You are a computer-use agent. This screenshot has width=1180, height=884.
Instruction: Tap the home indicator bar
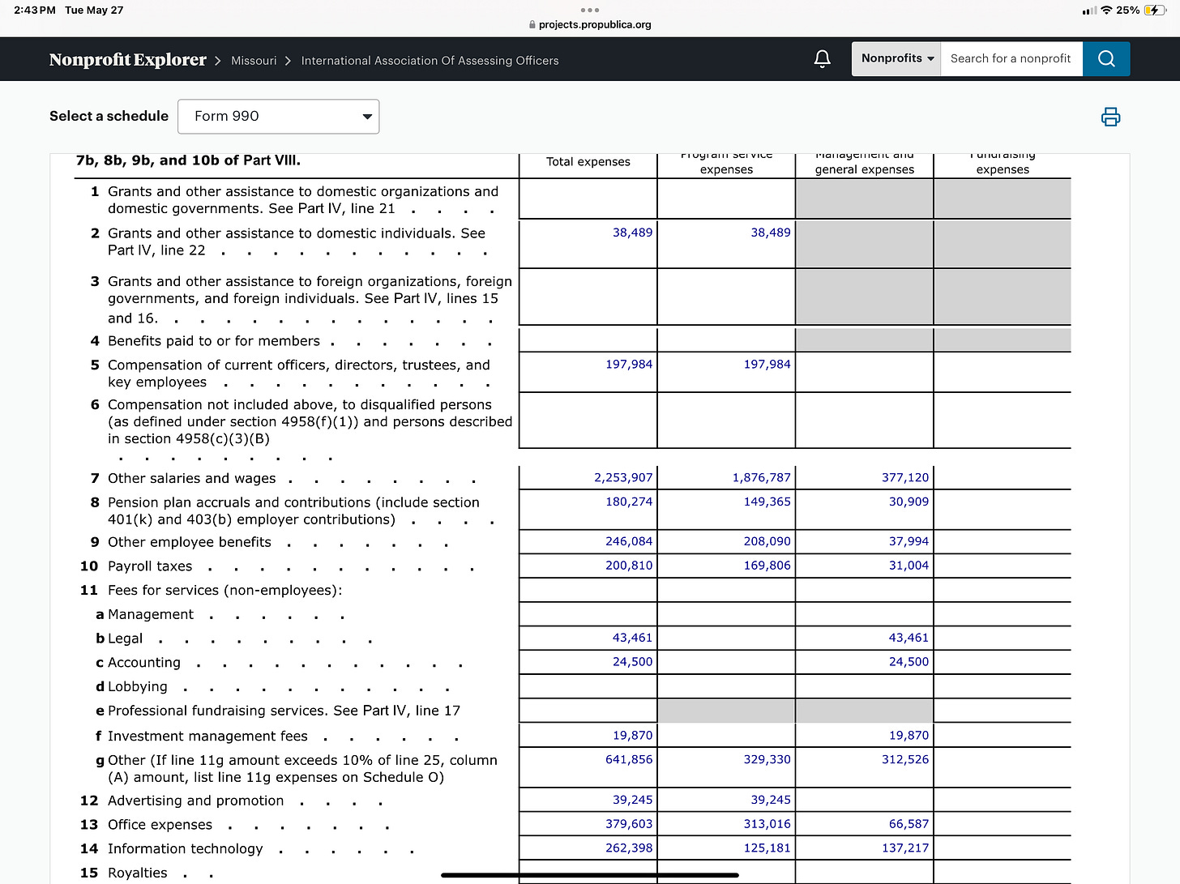pos(590,875)
